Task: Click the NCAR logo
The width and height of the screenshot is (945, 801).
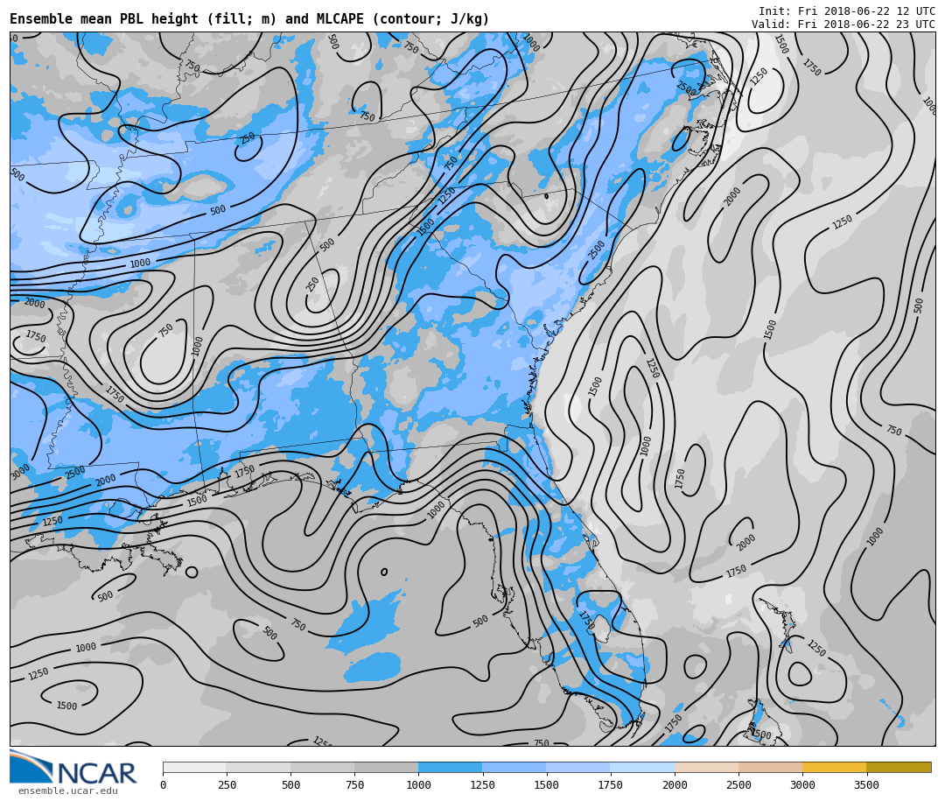Action: point(73,767)
